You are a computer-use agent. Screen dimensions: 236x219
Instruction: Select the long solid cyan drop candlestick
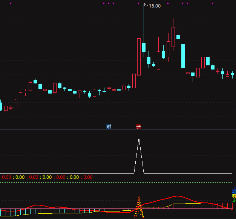click(183, 56)
